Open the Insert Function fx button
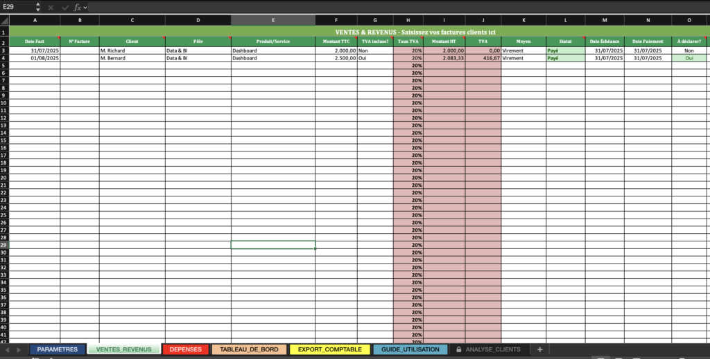The height and width of the screenshot is (359, 710). click(78, 7)
